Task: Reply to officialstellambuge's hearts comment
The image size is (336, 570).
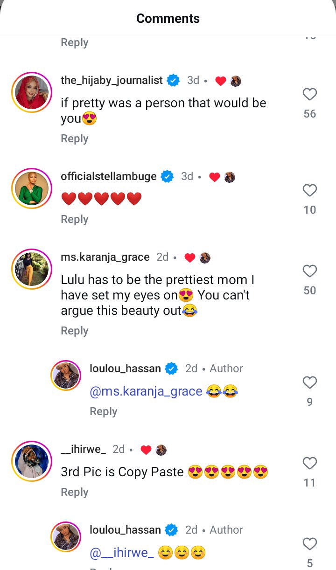Action: point(74,219)
